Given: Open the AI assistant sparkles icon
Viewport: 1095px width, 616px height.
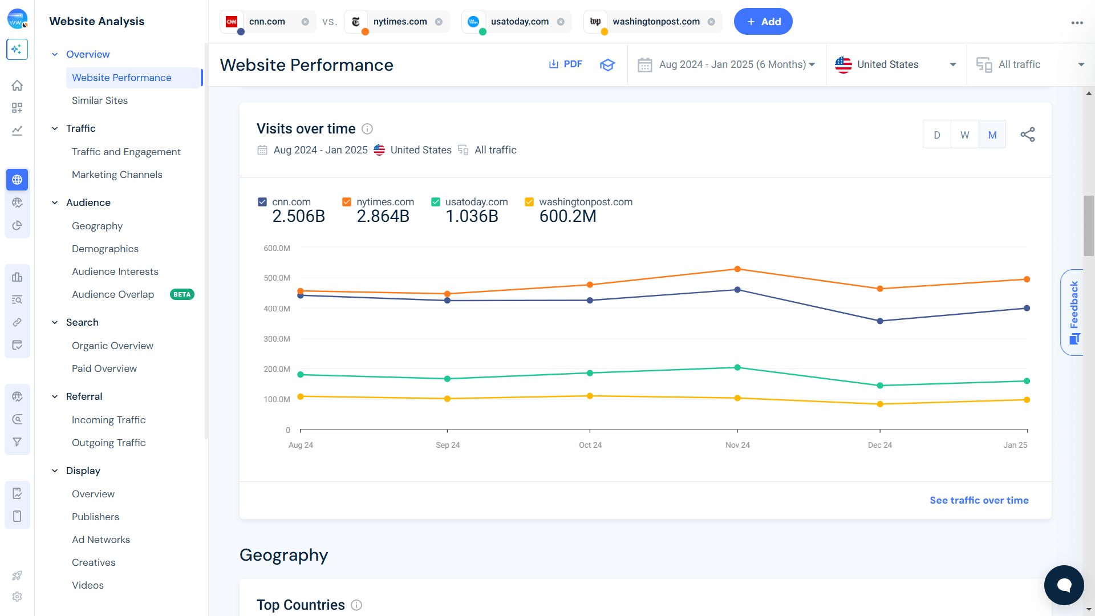Looking at the screenshot, I should point(17,50).
